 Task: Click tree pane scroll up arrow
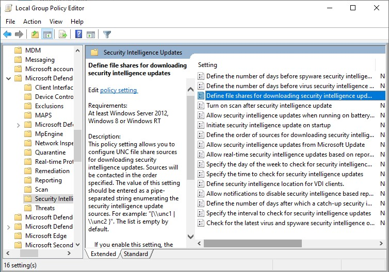point(78,50)
